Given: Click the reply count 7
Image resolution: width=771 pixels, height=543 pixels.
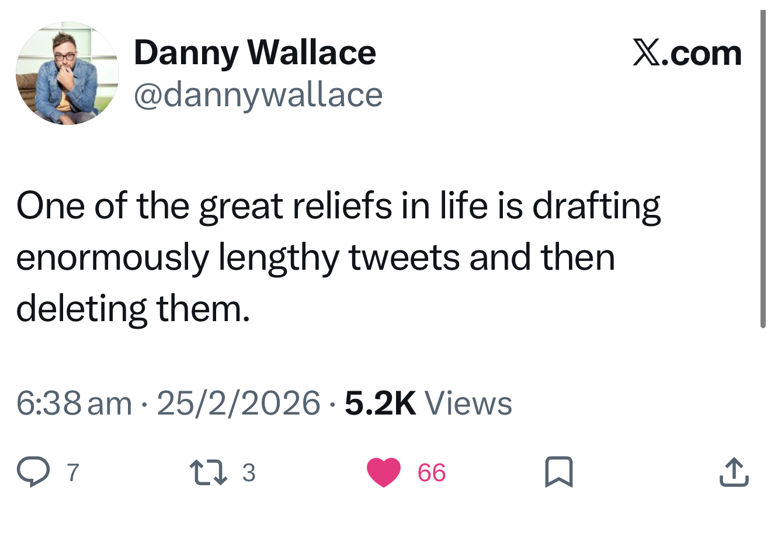Looking at the screenshot, I should 72,472.
